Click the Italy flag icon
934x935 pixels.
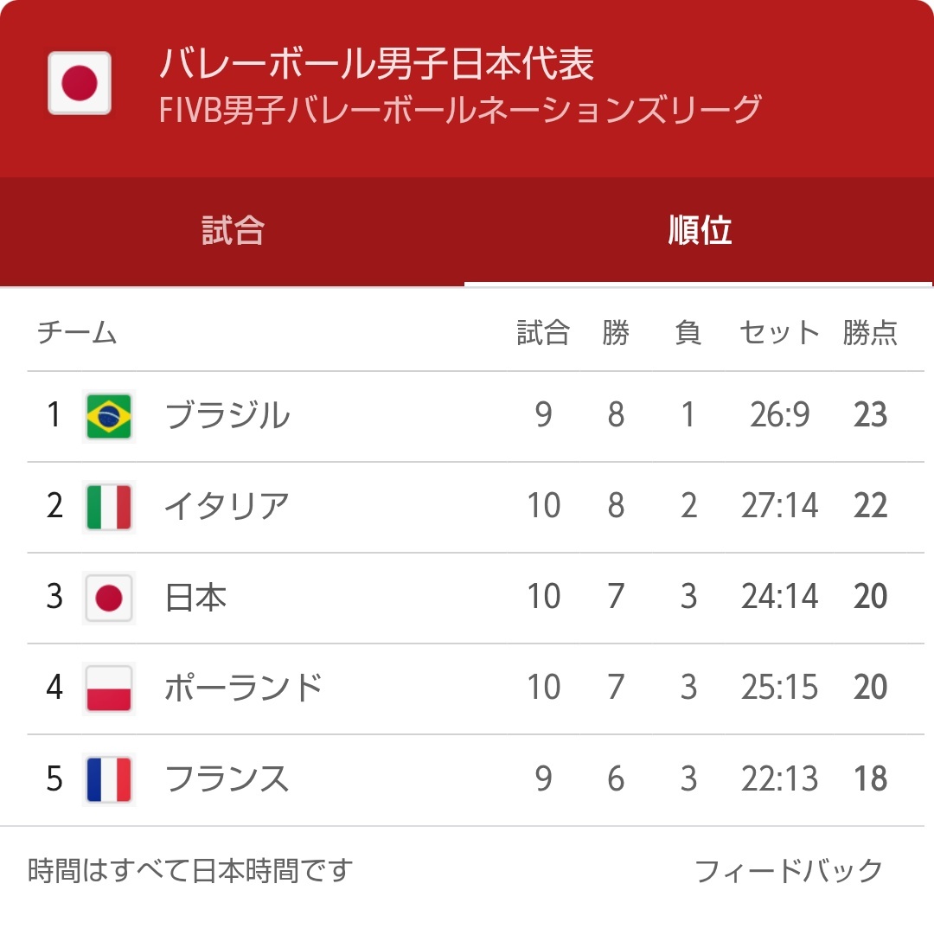tap(108, 507)
